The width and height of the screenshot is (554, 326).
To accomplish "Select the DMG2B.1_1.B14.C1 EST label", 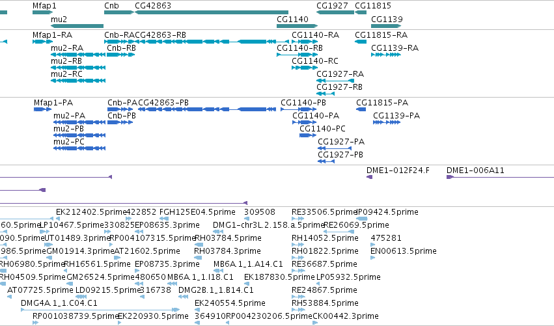I will pyautogui.click(x=216, y=290).
